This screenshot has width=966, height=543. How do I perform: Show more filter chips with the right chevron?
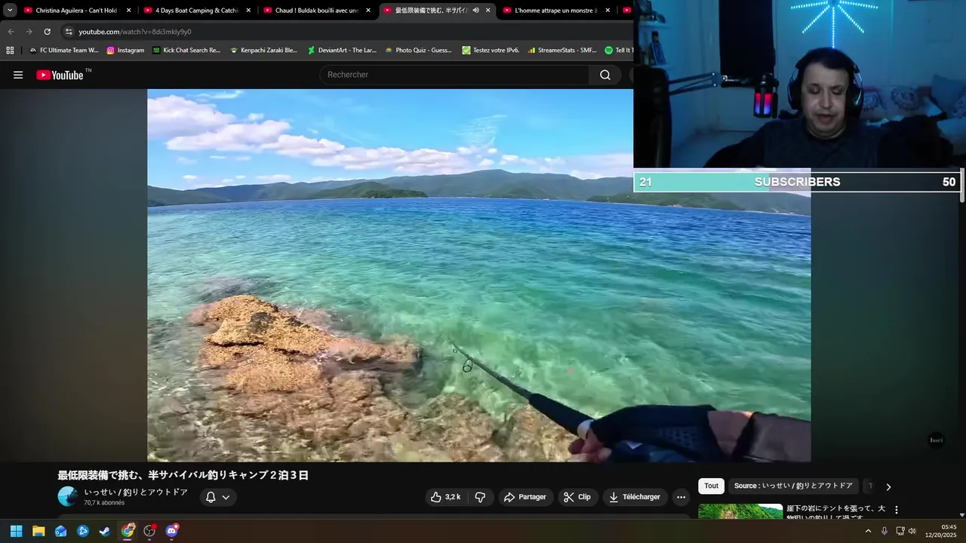pos(888,486)
